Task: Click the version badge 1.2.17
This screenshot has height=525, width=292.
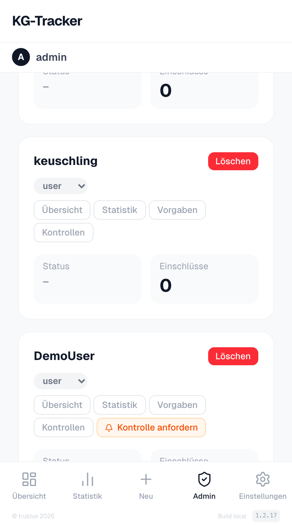Action: click(266, 516)
